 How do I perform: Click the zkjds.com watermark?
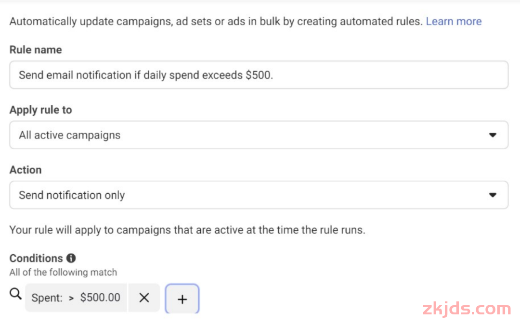[466, 309]
